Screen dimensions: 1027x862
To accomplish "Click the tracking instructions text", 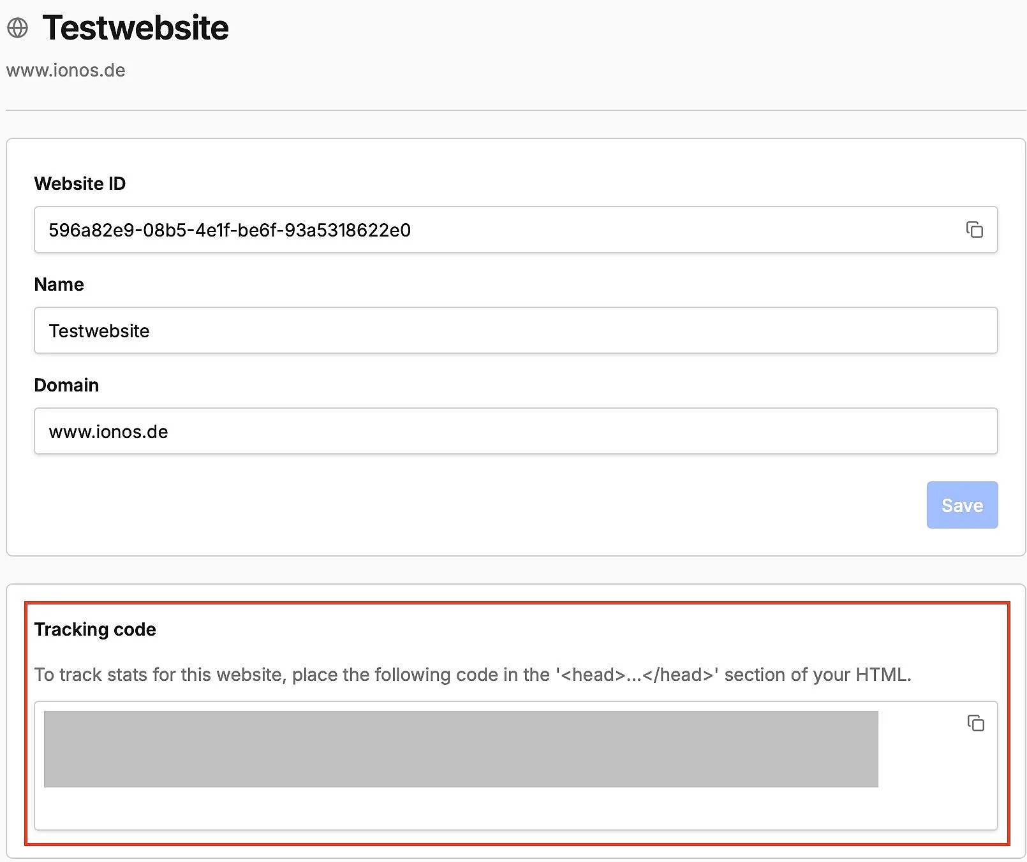I will coord(473,675).
